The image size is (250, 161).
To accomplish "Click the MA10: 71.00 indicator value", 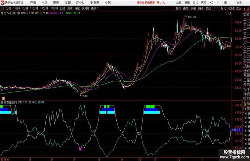I will [42, 13].
